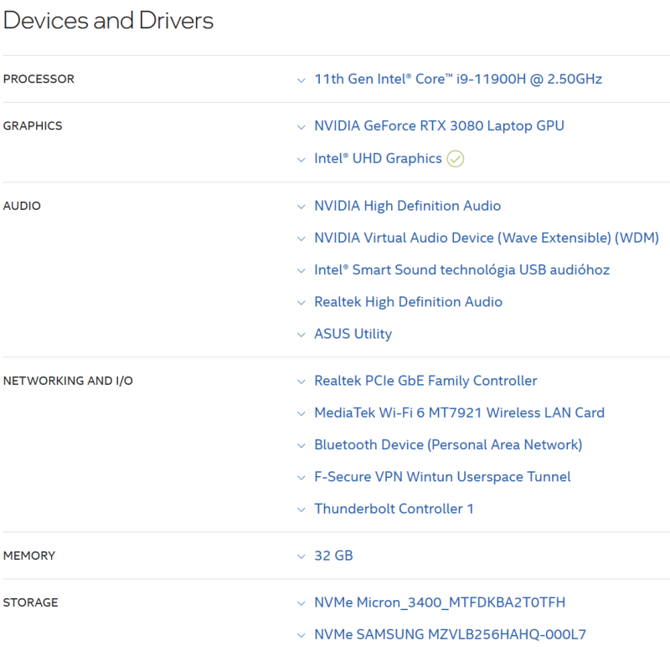Expand chevron next to NVIDIA GeForce RTX 3080

pyautogui.click(x=301, y=127)
